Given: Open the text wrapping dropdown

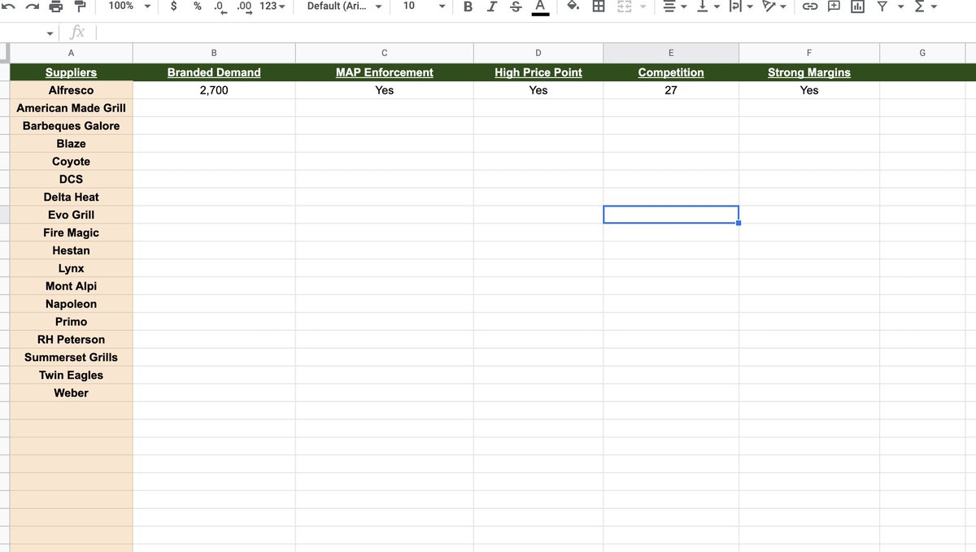Looking at the screenshot, I should [740, 7].
